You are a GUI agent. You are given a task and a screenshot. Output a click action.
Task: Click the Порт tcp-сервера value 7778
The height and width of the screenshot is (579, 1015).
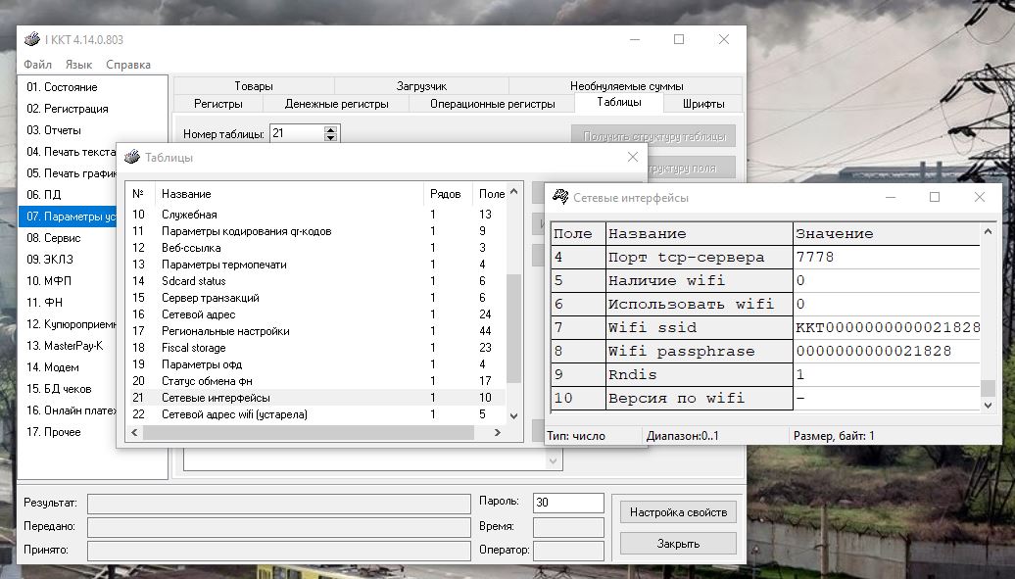pos(887,257)
